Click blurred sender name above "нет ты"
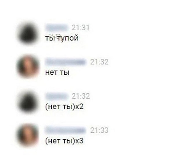 [66, 62]
